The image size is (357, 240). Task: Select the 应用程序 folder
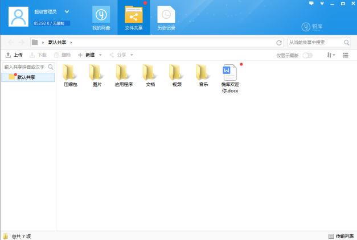click(x=124, y=75)
